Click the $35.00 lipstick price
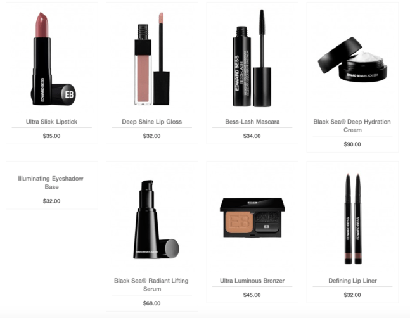410x318 pixels. click(x=51, y=136)
